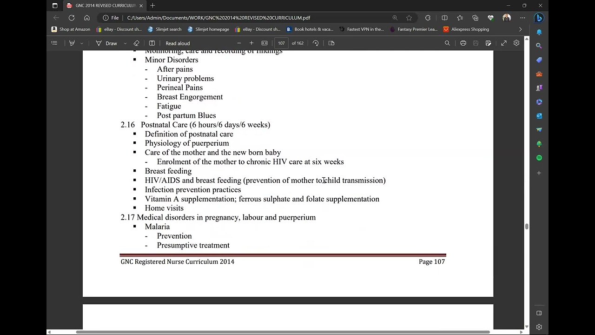Open the PDF find search icon
The width and height of the screenshot is (595, 335).
(x=447, y=43)
